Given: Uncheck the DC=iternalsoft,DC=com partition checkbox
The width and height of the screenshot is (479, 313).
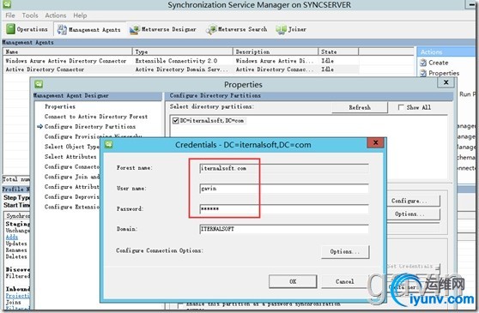Looking at the screenshot, I should tap(176, 121).
